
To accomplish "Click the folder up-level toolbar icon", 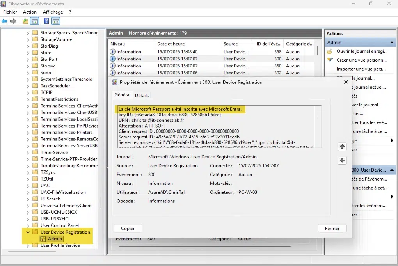I will coord(25,21).
